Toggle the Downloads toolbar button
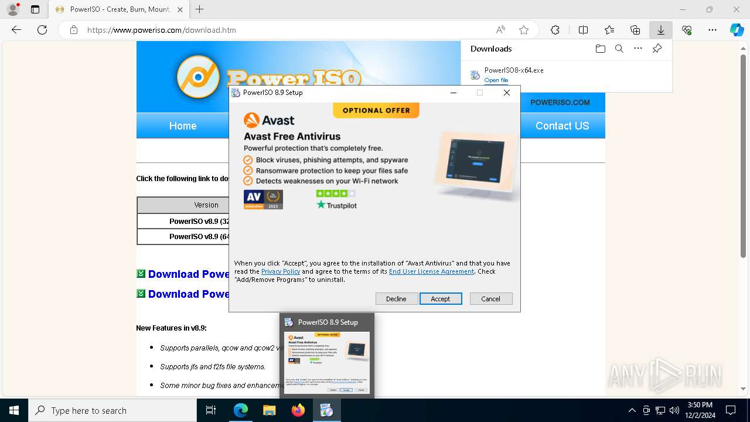Screen dimensions: 750x422 click(x=661, y=30)
